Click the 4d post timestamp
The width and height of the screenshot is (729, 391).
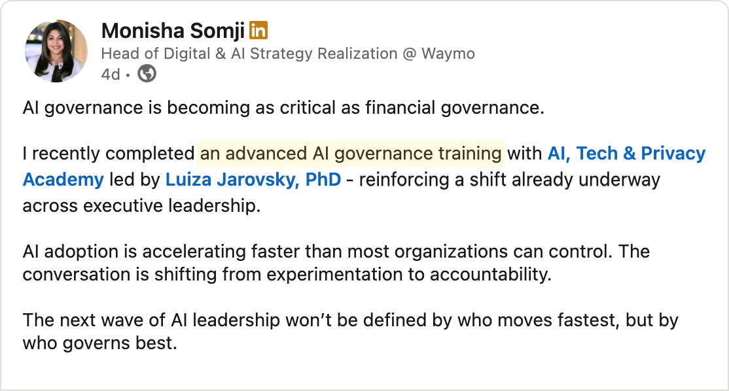pyautogui.click(x=110, y=75)
